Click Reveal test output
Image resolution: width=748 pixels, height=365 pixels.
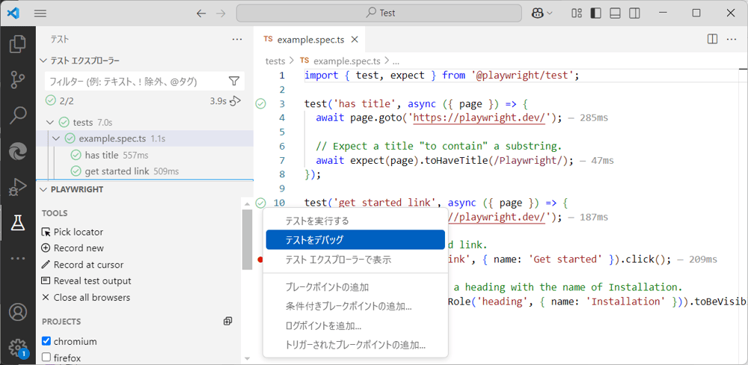point(86,281)
